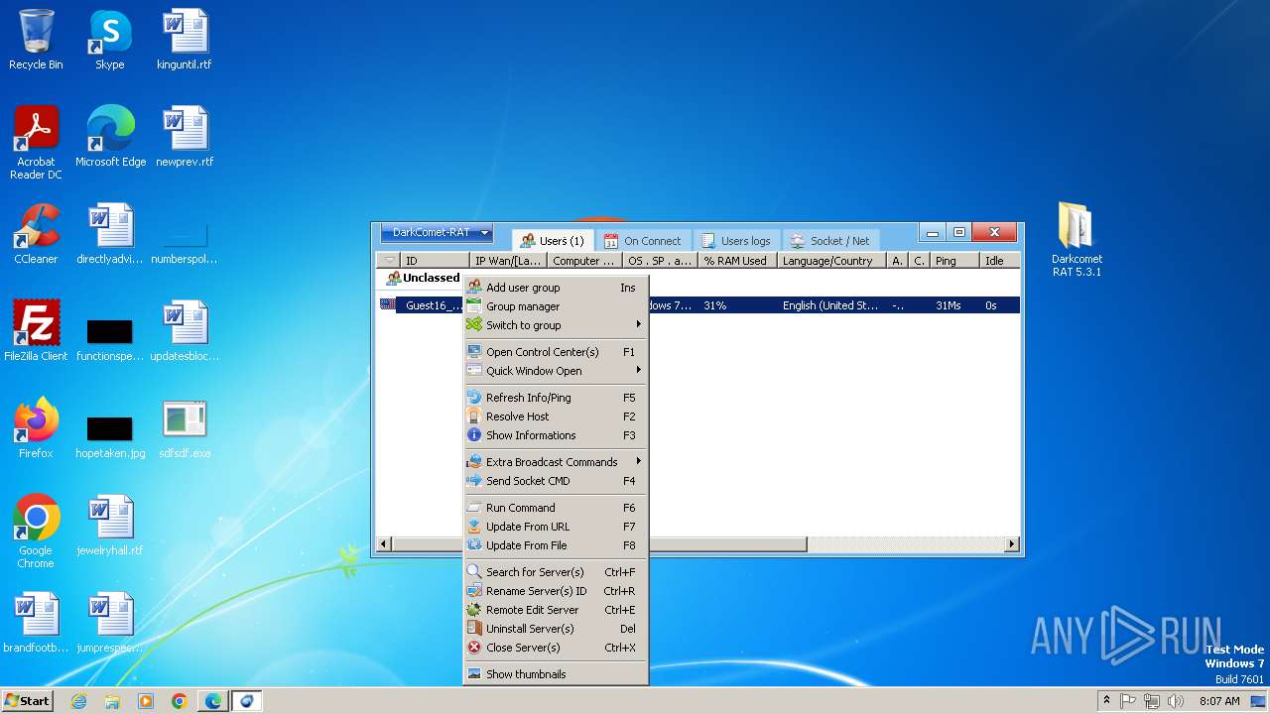Click the Windows Start button
Image resolution: width=1270 pixels, height=714 pixels.
click(28, 701)
